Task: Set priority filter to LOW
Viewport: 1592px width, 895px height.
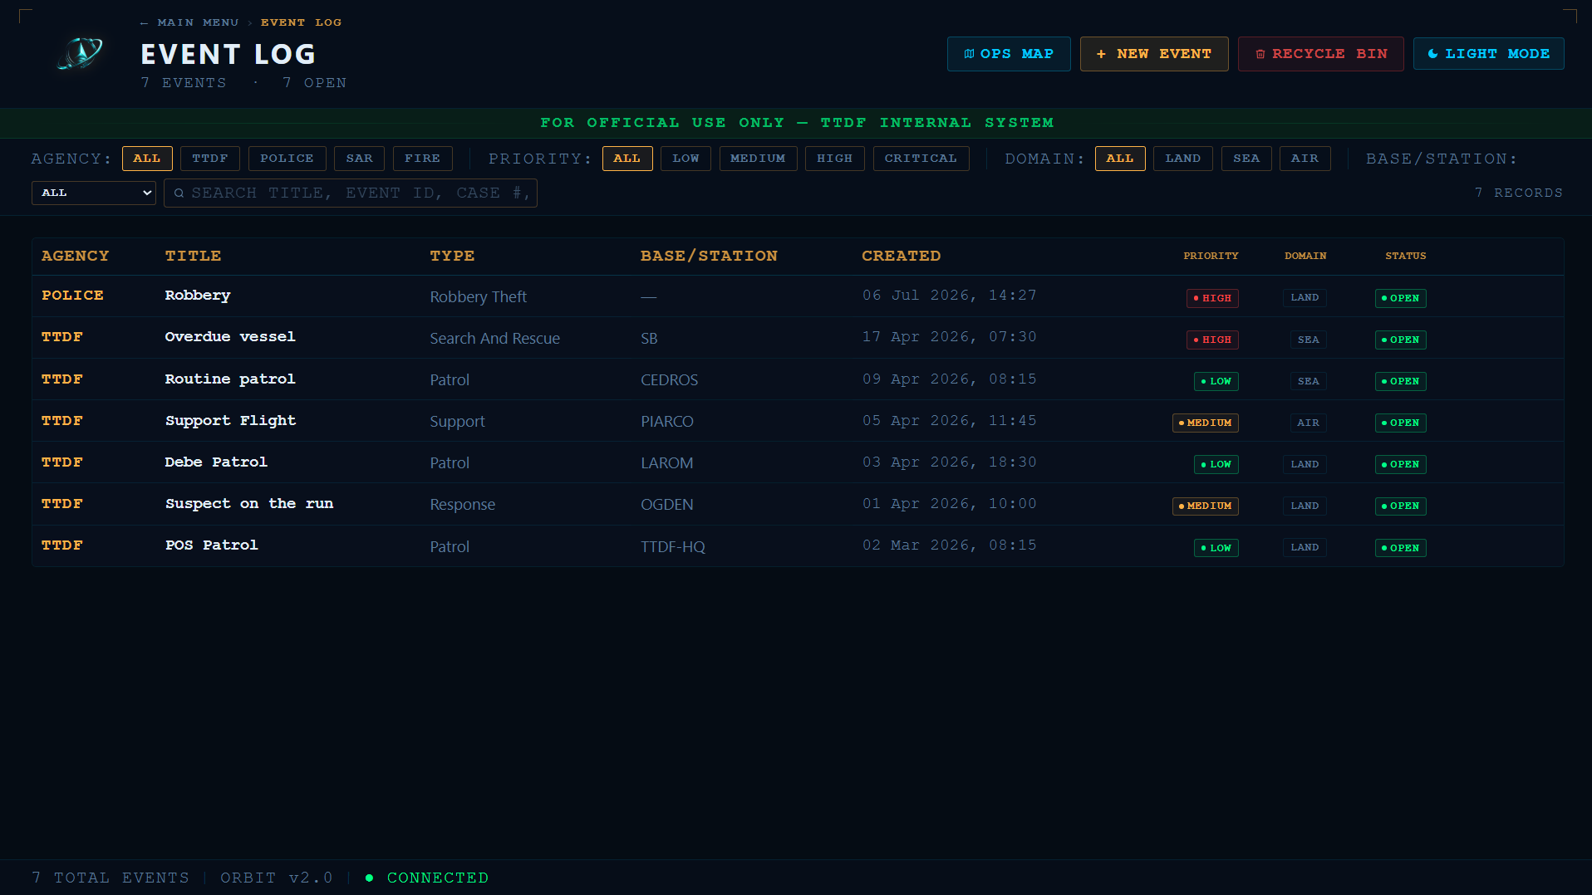Action: [685, 159]
